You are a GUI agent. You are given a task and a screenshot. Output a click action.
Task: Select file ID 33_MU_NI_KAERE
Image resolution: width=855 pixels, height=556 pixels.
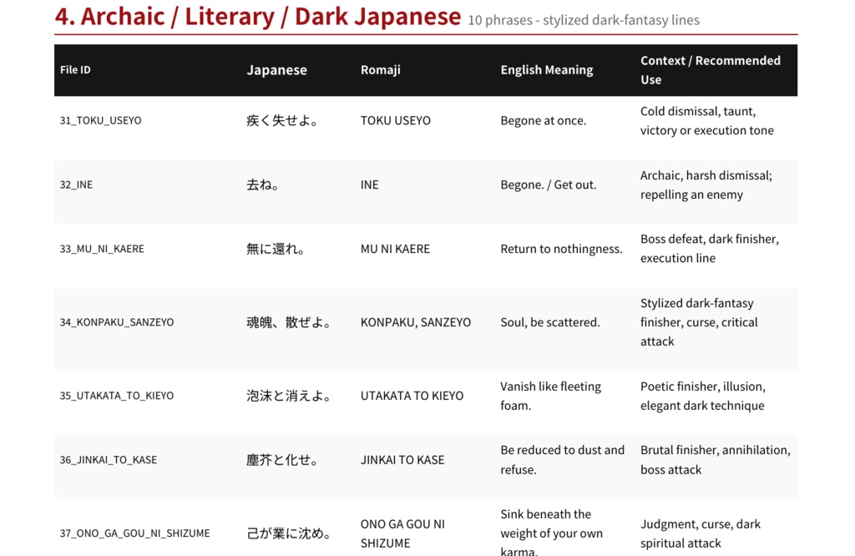[x=102, y=249]
